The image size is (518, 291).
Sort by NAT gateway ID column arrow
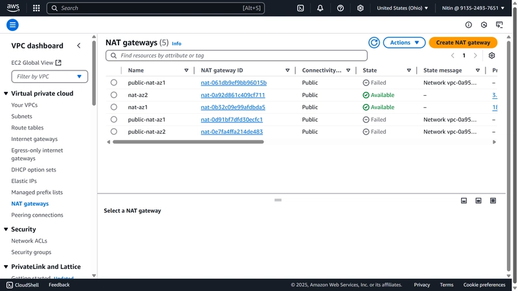[287, 70]
